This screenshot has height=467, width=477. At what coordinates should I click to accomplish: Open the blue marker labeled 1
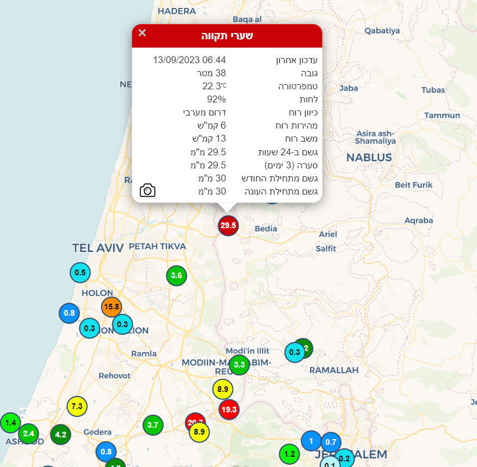pos(311,440)
